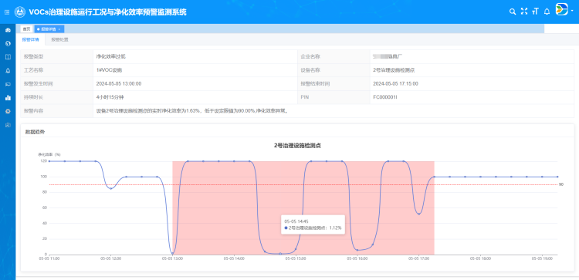Toggle fullscreen with the header arrows icon
Viewport: 579px width, 280px height.
524,12
